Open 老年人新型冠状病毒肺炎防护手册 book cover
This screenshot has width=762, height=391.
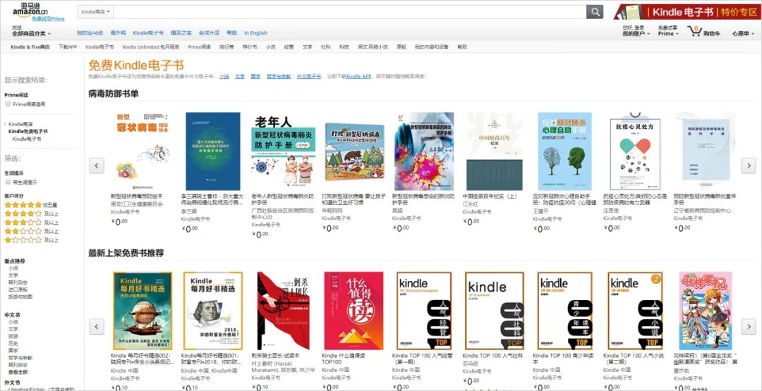[282, 151]
